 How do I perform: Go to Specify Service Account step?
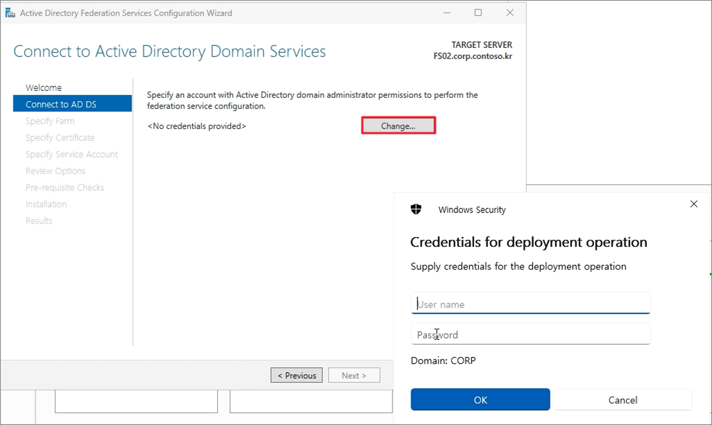pos(72,154)
